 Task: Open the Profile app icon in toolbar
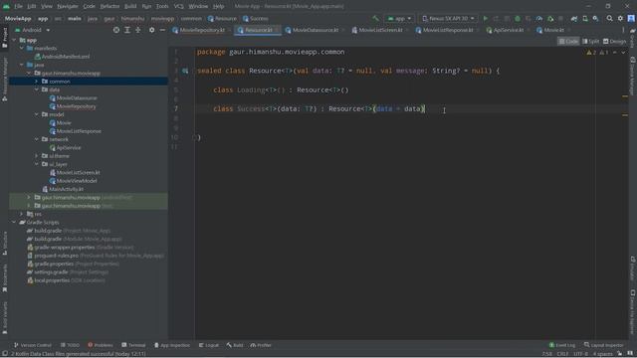click(x=539, y=18)
